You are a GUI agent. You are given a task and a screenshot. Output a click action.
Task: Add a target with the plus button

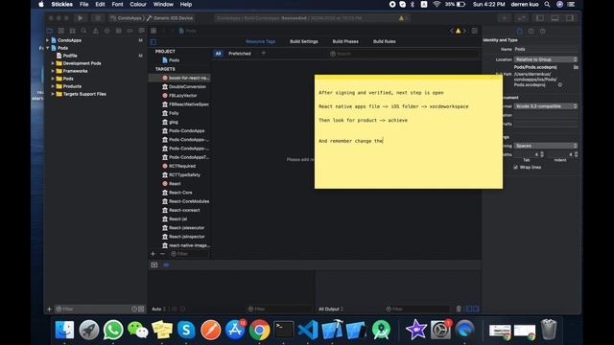tap(153, 253)
